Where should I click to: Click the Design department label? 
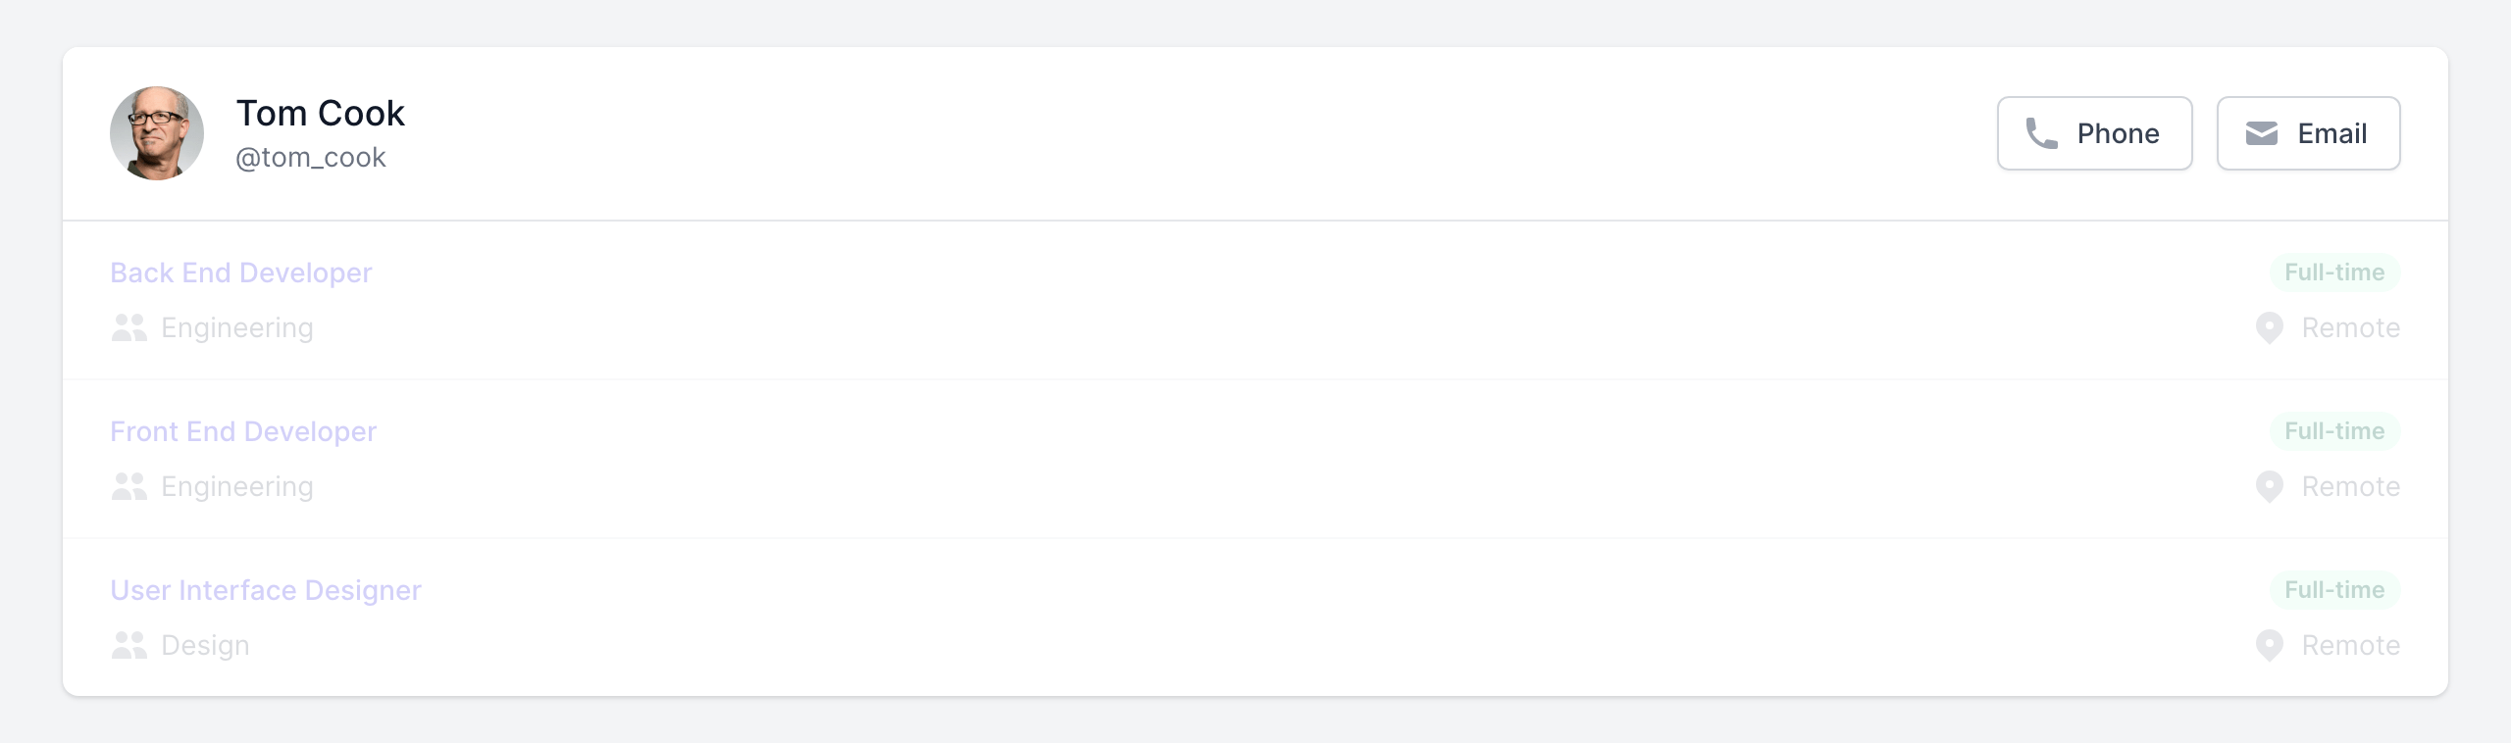click(205, 645)
